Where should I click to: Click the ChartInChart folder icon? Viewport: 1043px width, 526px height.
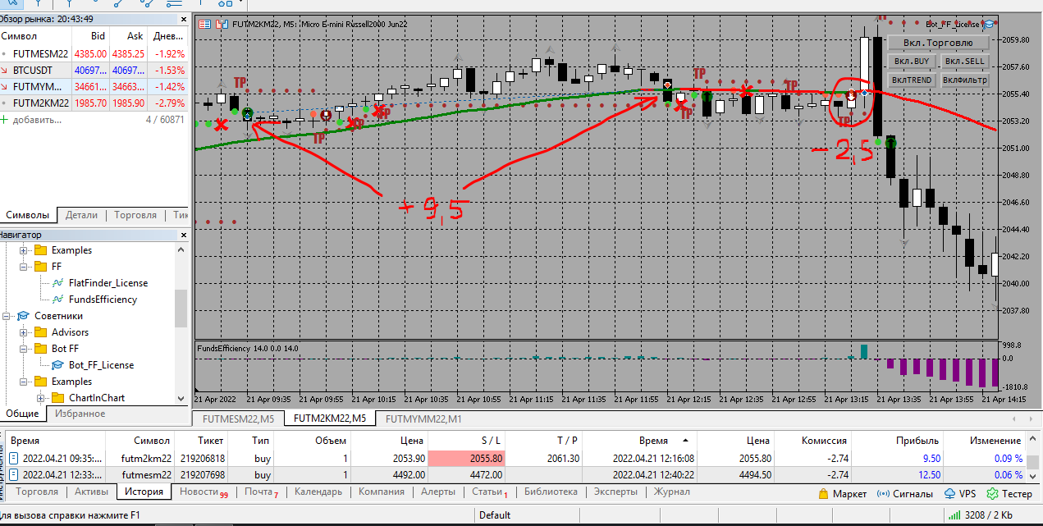pyautogui.click(x=57, y=398)
